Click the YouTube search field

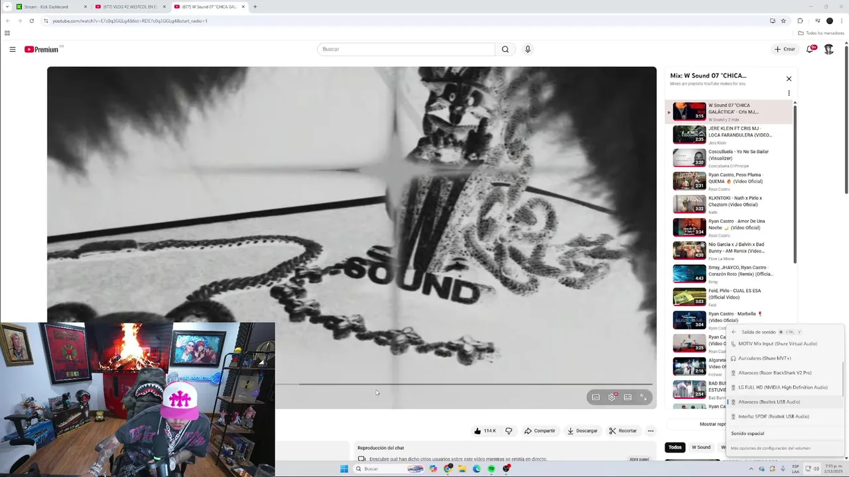click(405, 49)
